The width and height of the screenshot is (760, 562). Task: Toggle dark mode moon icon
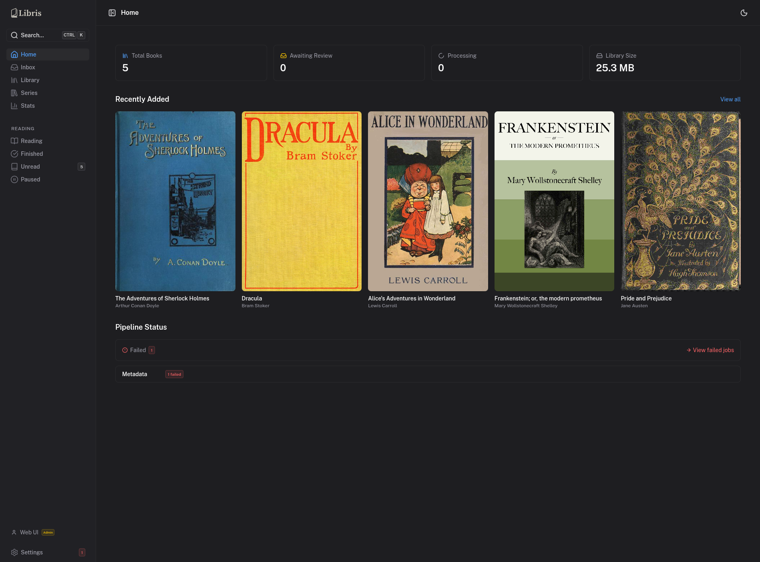click(744, 13)
